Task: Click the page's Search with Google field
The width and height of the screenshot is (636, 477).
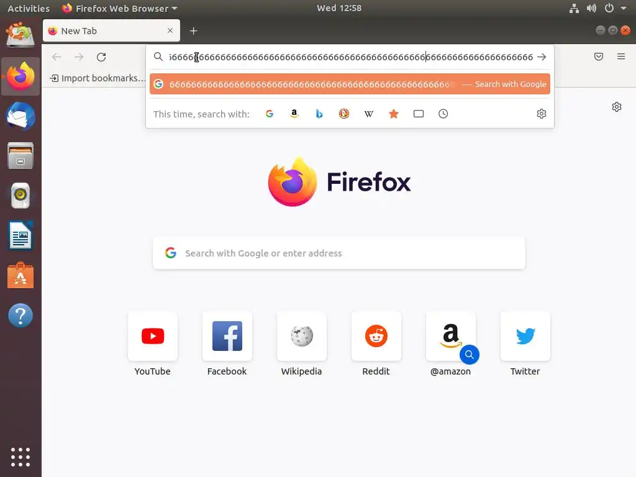Action: tap(339, 253)
